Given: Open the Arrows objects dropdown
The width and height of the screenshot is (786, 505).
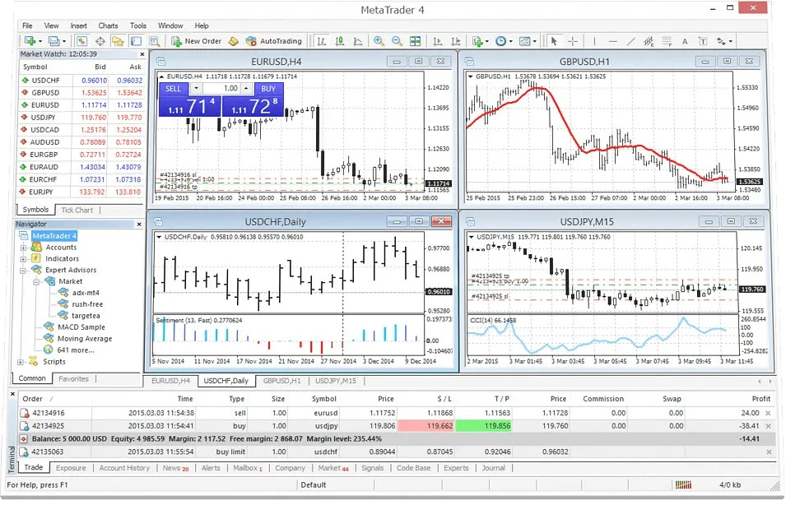Looking at the screenshot, I should [724, 41].
